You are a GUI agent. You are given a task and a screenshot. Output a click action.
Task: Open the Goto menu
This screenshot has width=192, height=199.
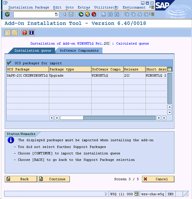[69, 7]
